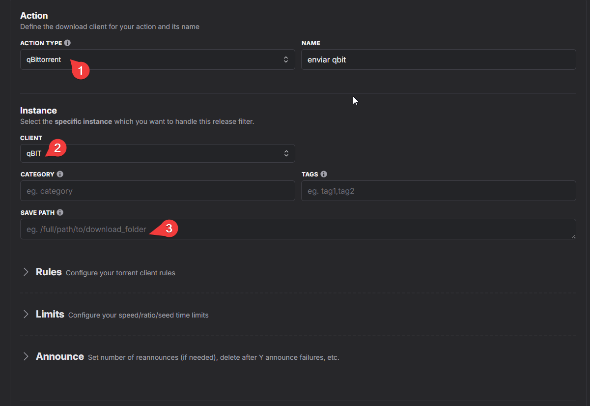Expand the Rules section heading
The image size is (590, 406).
49,272
